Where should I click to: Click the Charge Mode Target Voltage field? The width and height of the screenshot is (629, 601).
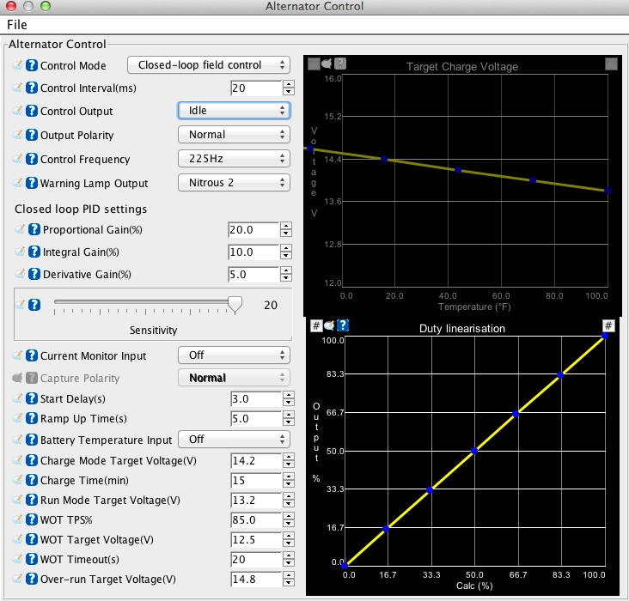click(255, 460)
